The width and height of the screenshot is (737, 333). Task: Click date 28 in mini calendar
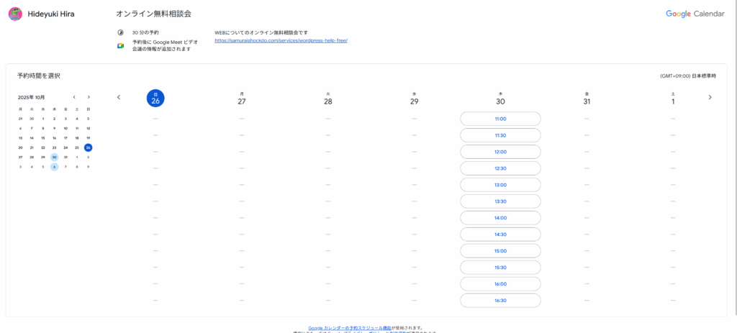click(x=32, y=158)
